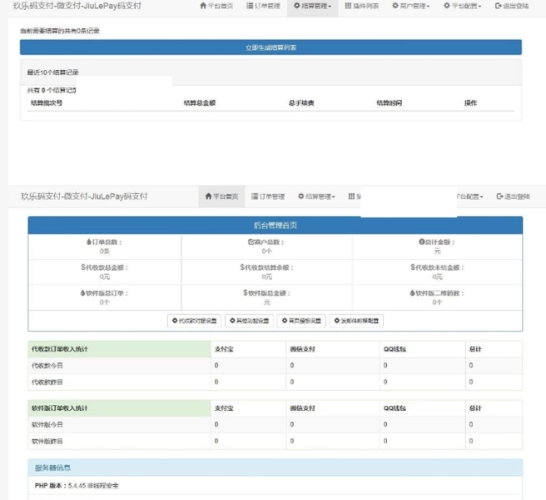Click JiuLePay brand title on dashboard page
Screen dimensions: 546x500
coord(84,197)
